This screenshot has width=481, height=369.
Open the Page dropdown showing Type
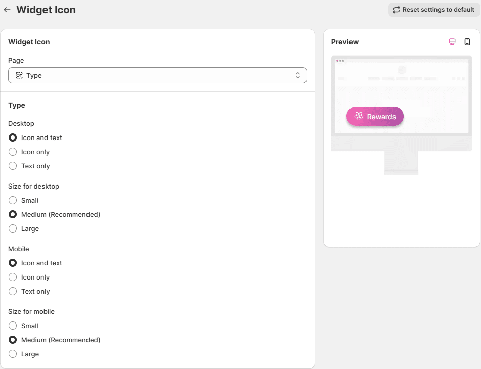[157, 75]
